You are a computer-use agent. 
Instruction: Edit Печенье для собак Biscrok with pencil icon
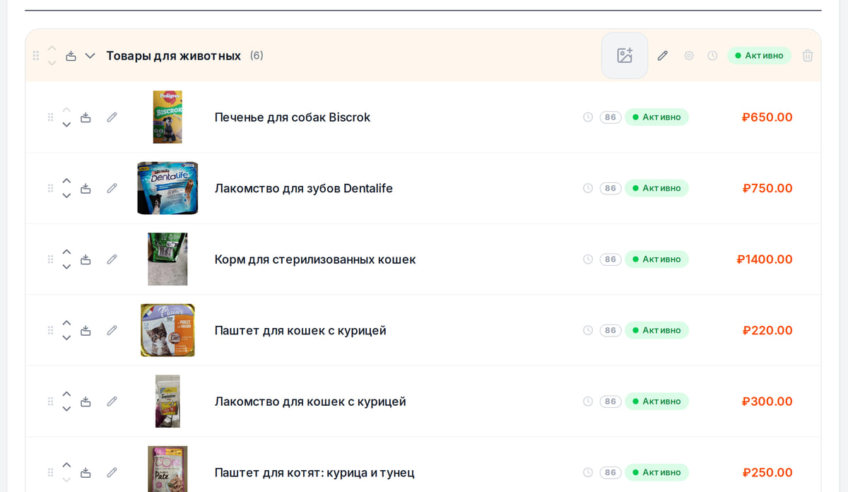pos(112,117)
